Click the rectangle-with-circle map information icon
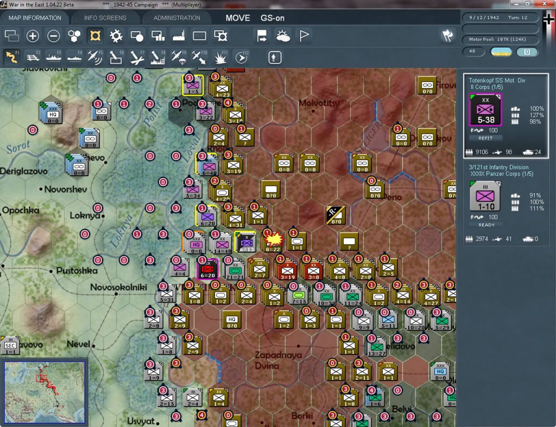556x427 pixels. [x=137, y=36]
